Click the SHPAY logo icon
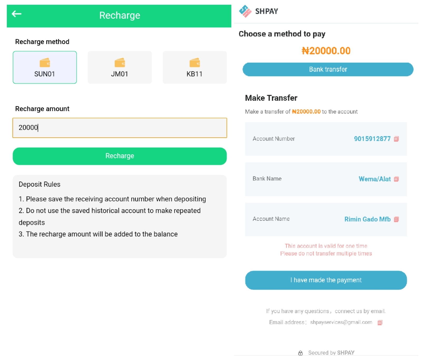The width and height of the screenshot is (421, 360). point(245,11)
